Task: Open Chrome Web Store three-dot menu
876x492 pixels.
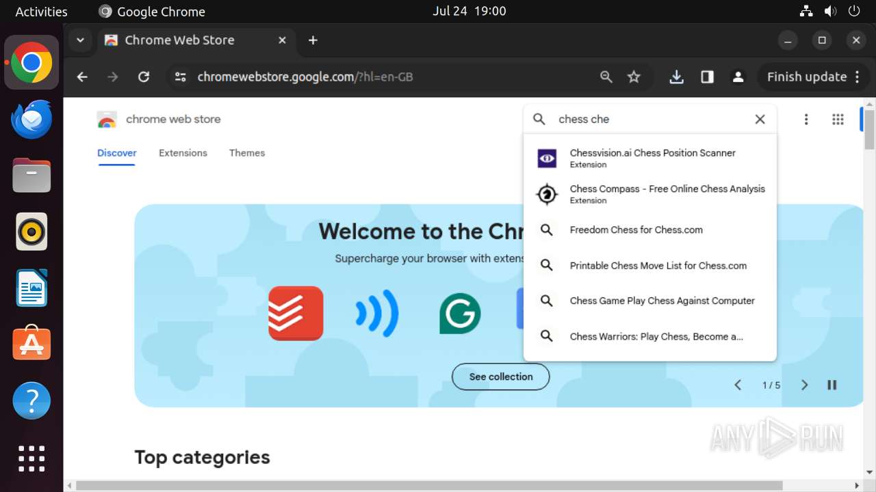Action: tap(806, 120)
